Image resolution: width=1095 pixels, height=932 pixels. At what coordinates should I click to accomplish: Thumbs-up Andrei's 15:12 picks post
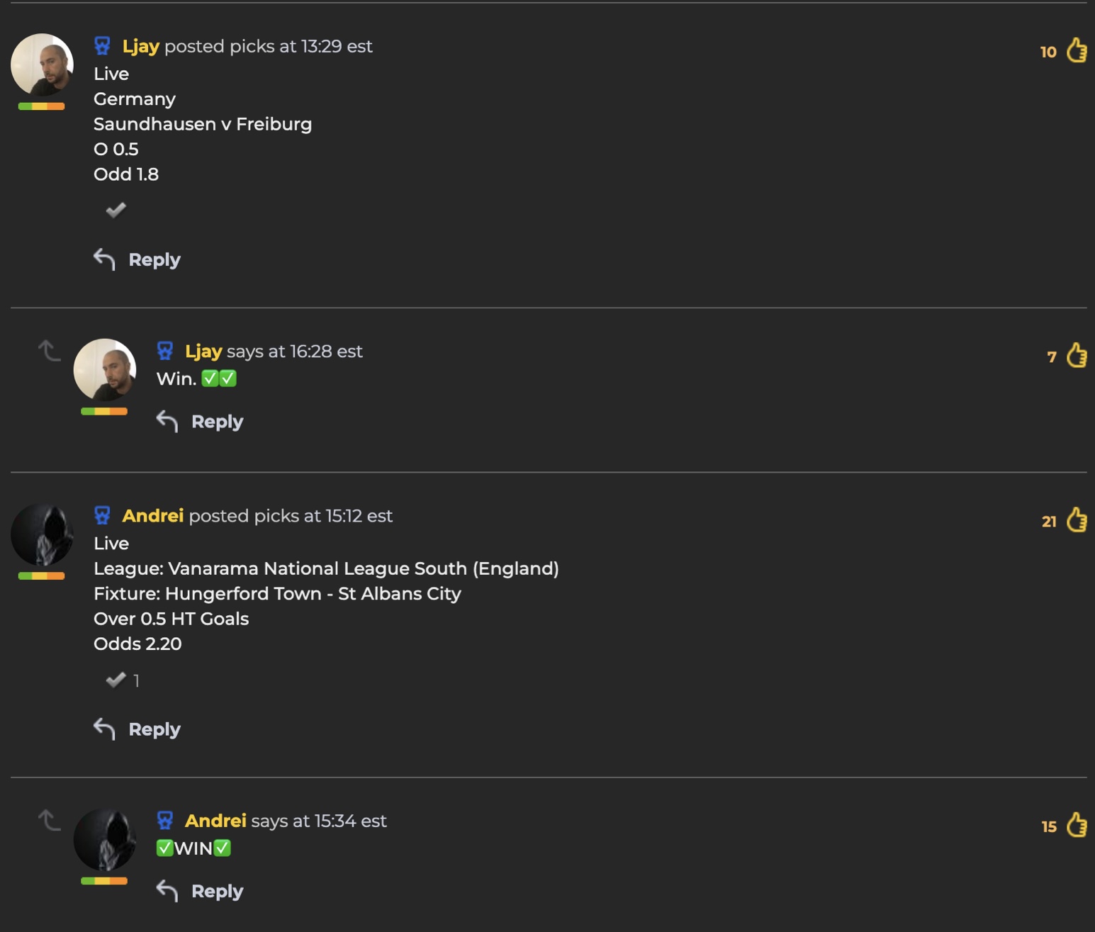[1077, 520]
